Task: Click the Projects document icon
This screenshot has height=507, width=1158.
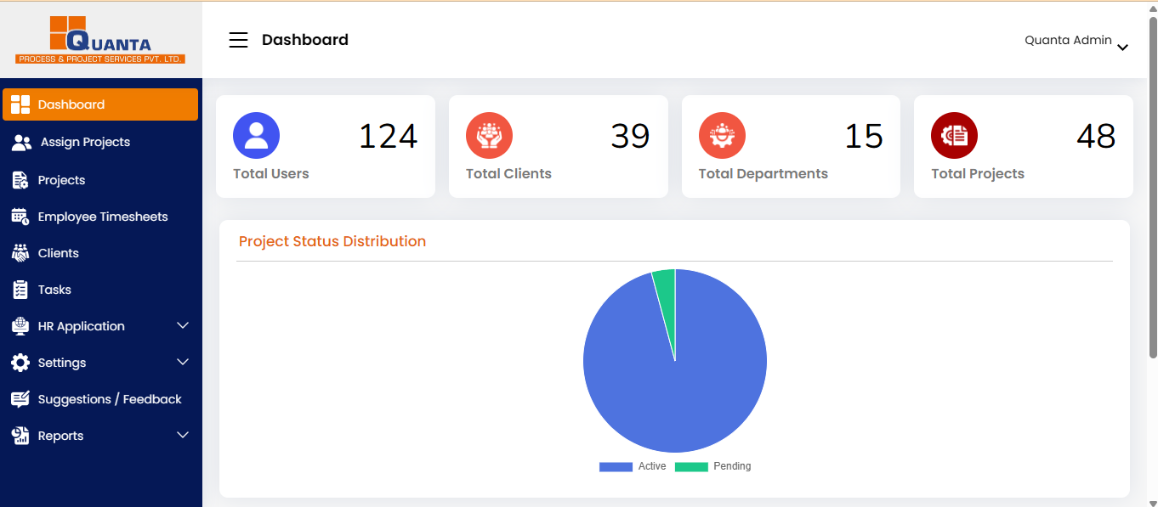Action: point(20,180)
